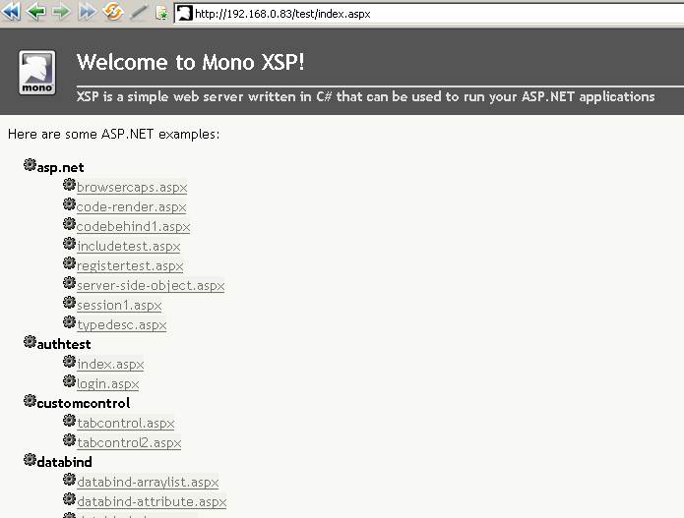Follow the includetest.aspx link

(x=129, y=246)
